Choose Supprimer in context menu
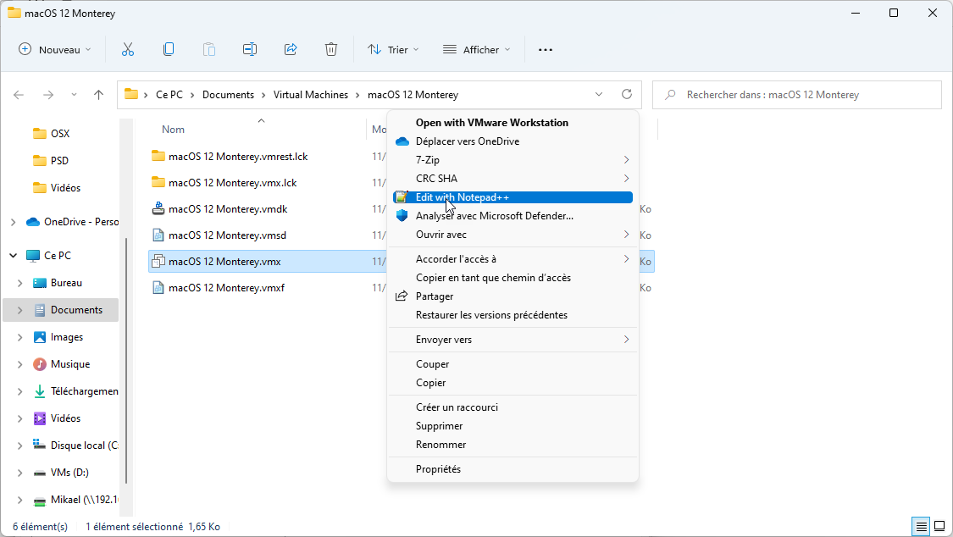953x537 pixels. coord(513,426)
